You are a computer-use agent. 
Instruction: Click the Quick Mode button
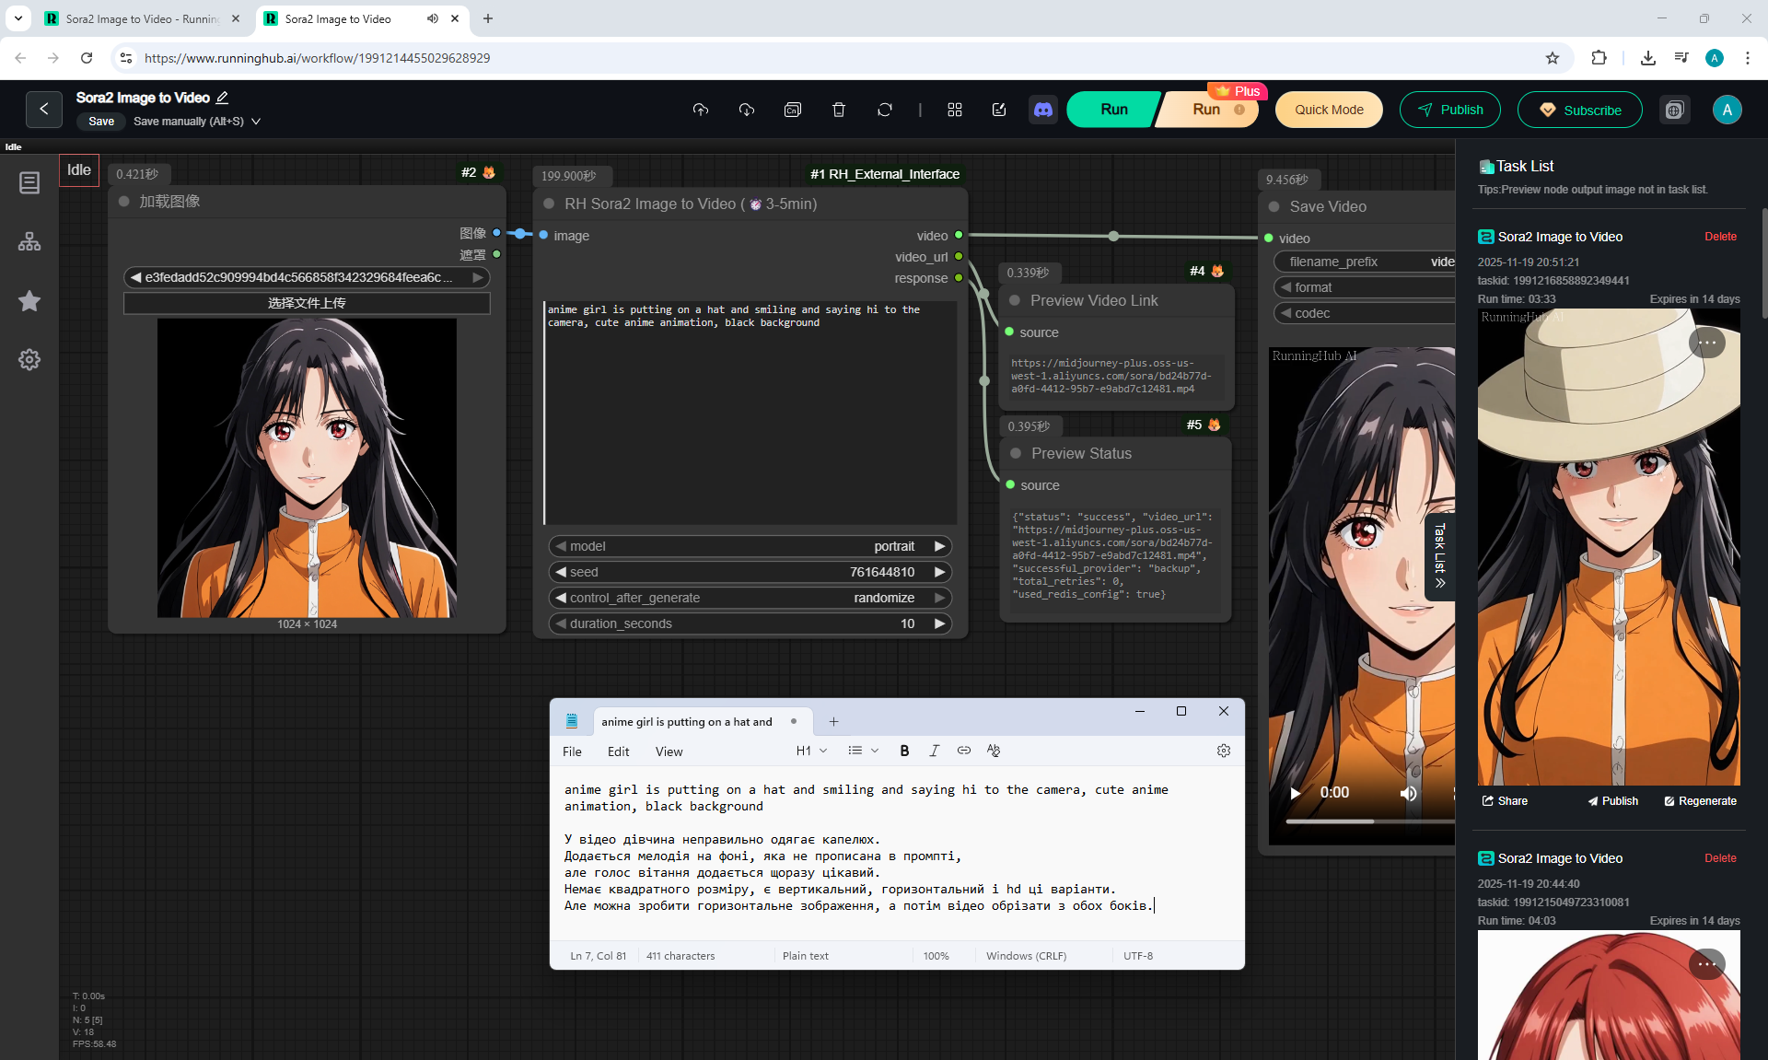(x=1329, y=110)
